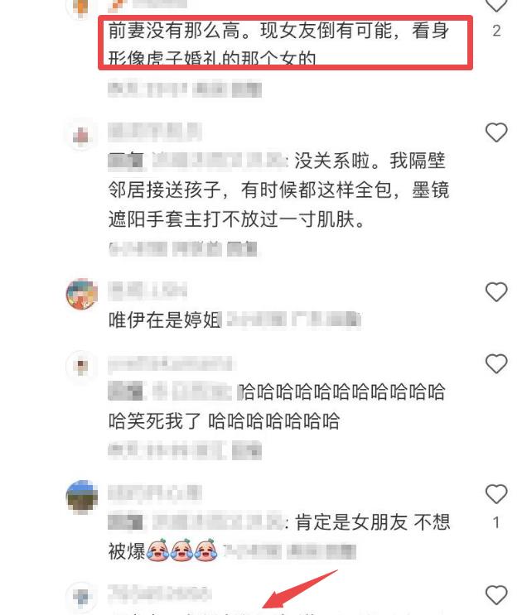Image resolution: width=522 pixels, height=615 pixels.
Task: Like the comment about 没关系啦 隔壁邻居
Action: (496, 132)
